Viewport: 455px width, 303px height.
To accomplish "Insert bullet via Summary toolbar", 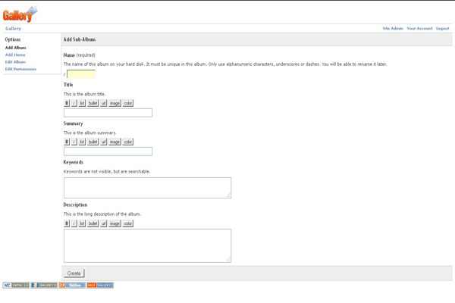I will pos(93,142).
